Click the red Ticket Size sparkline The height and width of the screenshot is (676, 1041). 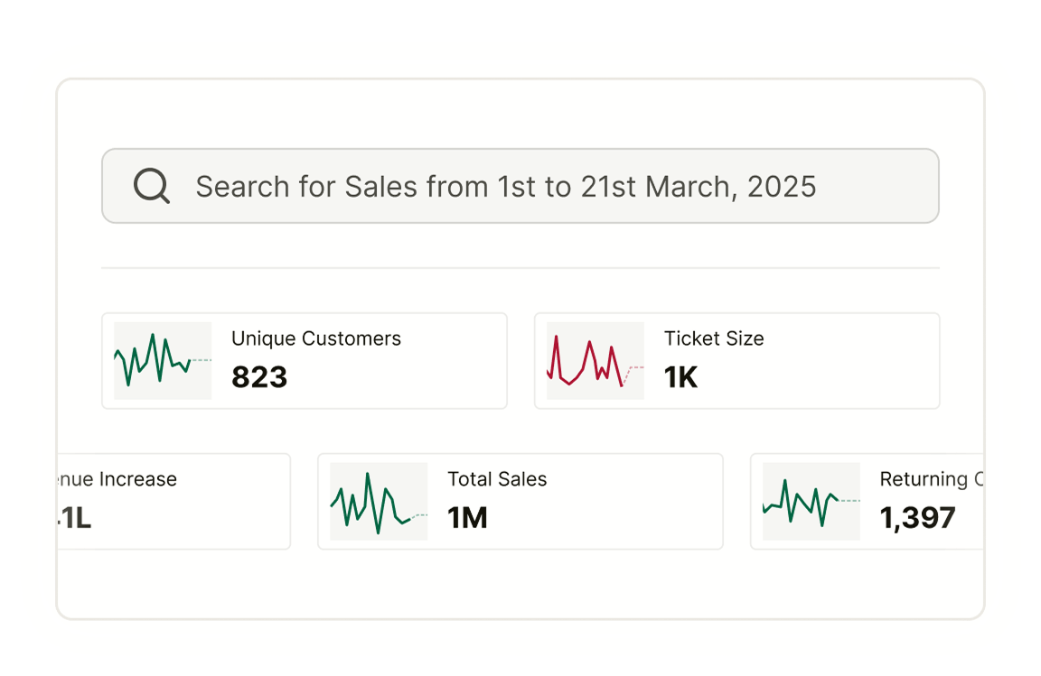[596, 360]
